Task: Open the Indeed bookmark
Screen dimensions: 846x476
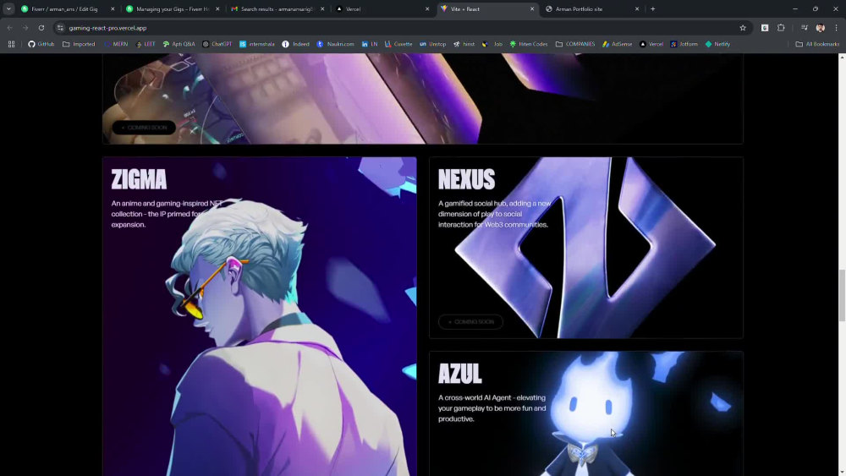Action: tap(295, 44)
